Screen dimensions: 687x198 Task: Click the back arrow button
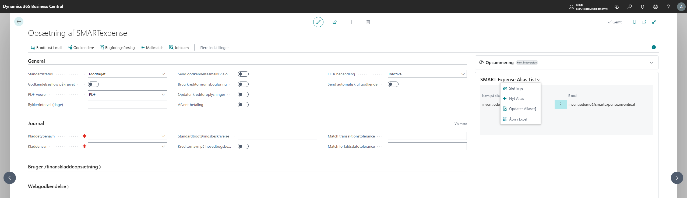click(x=19, y=22)
